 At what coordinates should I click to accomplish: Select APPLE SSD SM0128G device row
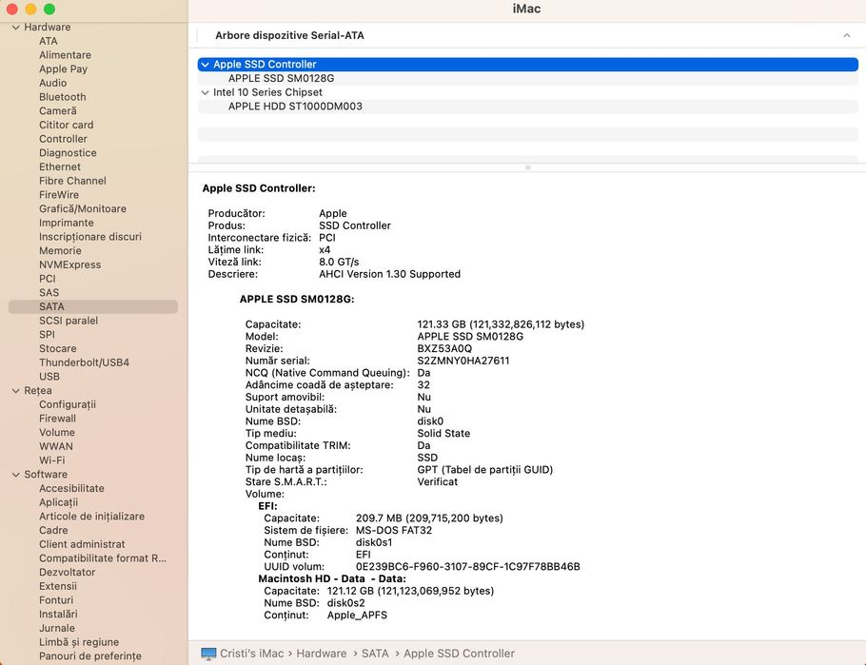[527, 78]
